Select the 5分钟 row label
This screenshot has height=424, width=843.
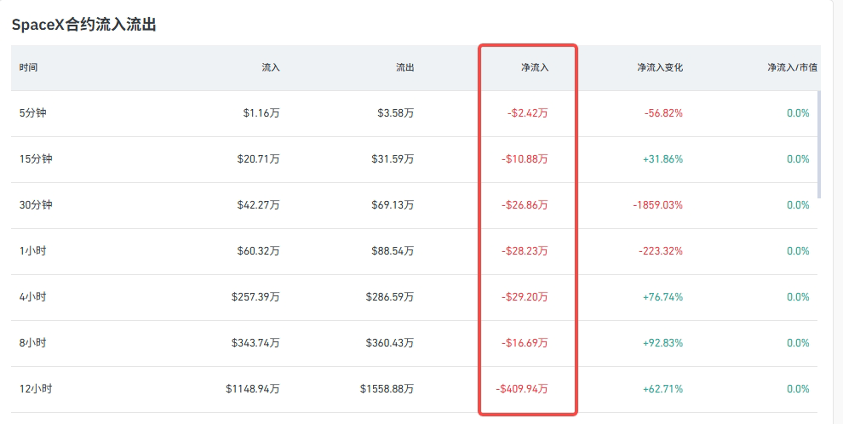tap(33, 113)
